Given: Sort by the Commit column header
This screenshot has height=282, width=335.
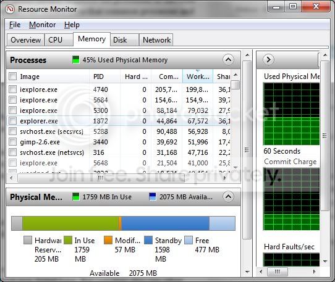Looking at the screenshot, I should click(167, 77).
